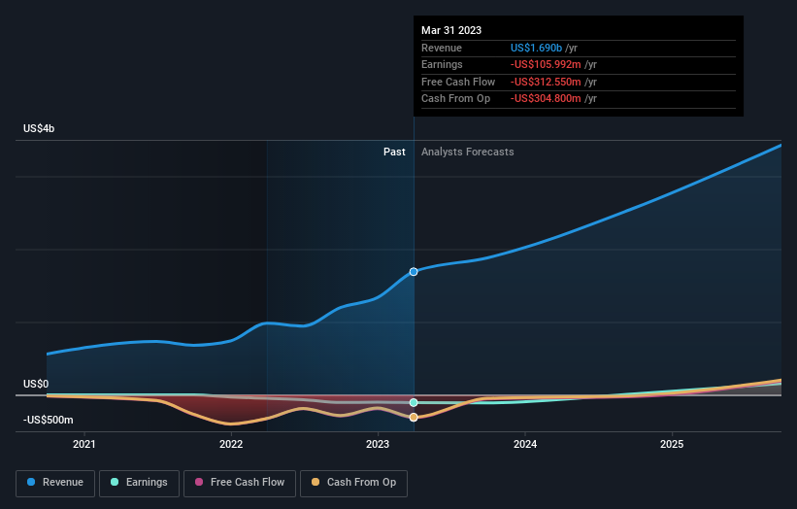Click the US$0 axis label
The image size is (797, 509).
click(x=36, y=385)
